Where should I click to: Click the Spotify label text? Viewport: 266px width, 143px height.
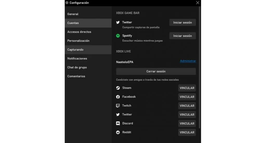click(x=127, y=36)
